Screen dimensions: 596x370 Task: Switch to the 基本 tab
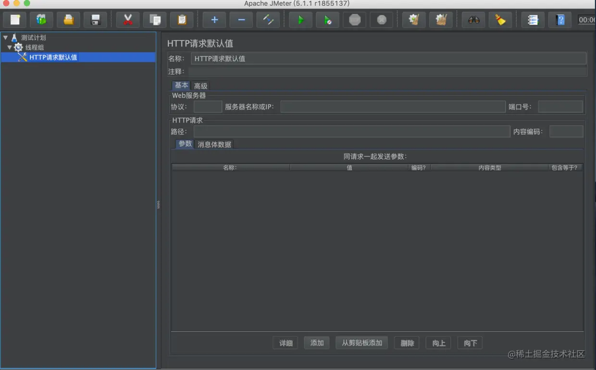pyautogui.click(x=181, y=85)
